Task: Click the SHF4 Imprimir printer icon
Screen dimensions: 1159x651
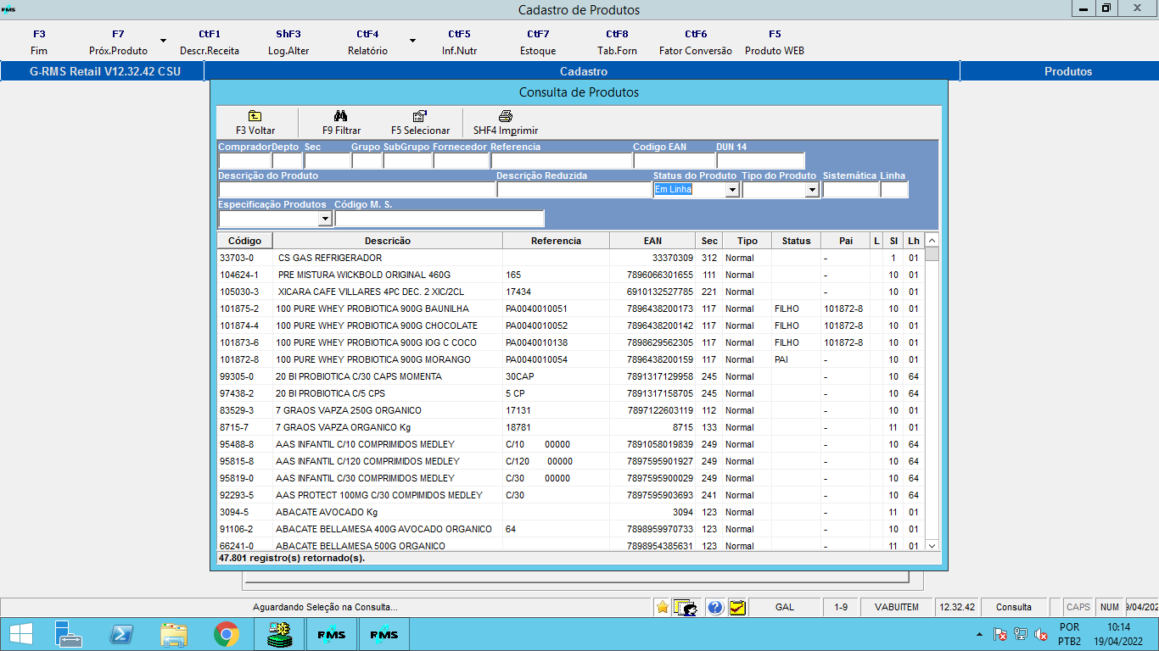Action: (506, 116)
